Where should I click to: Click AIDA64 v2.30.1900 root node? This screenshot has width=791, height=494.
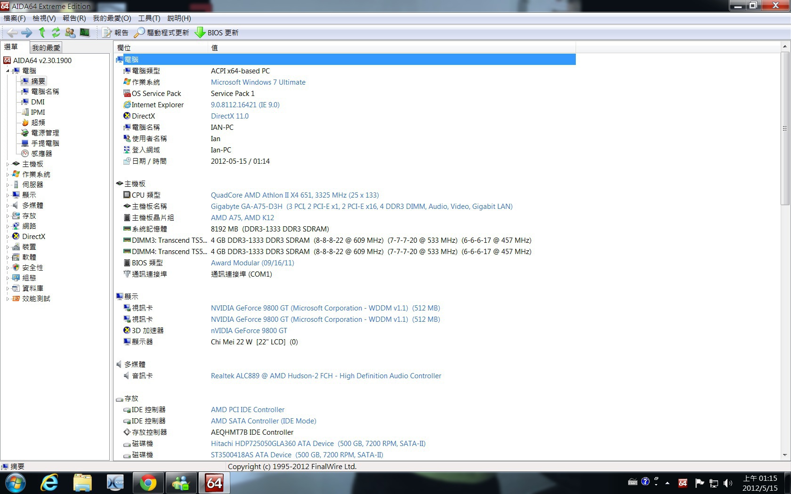(42, 61)
